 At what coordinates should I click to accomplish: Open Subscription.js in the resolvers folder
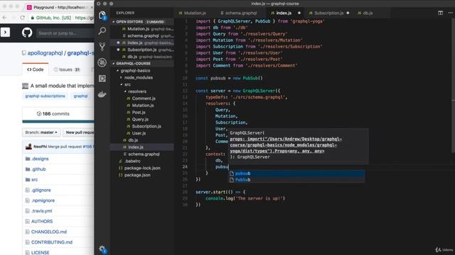(x=146, y=126)
